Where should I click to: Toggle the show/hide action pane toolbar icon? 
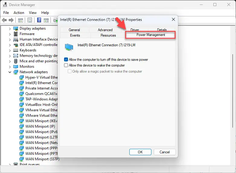[46, 20]
